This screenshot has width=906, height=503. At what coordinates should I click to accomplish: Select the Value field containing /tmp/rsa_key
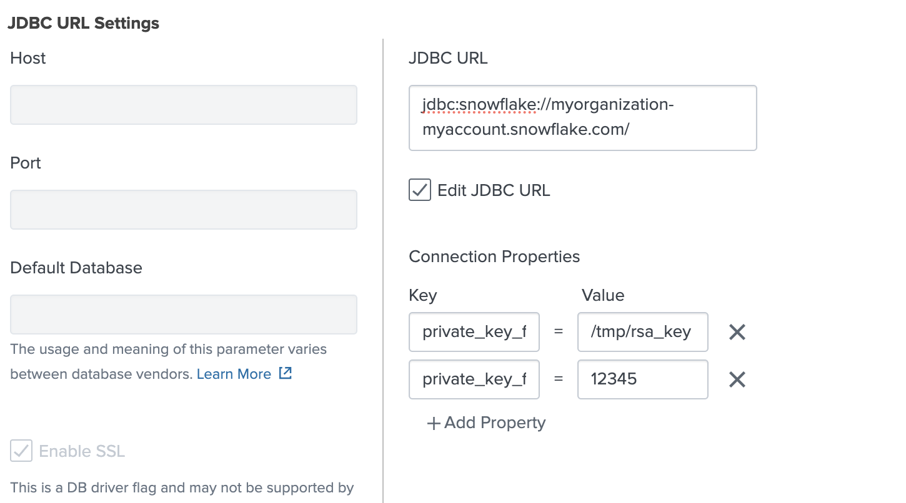pyautogui.click(x=642, y=332)
